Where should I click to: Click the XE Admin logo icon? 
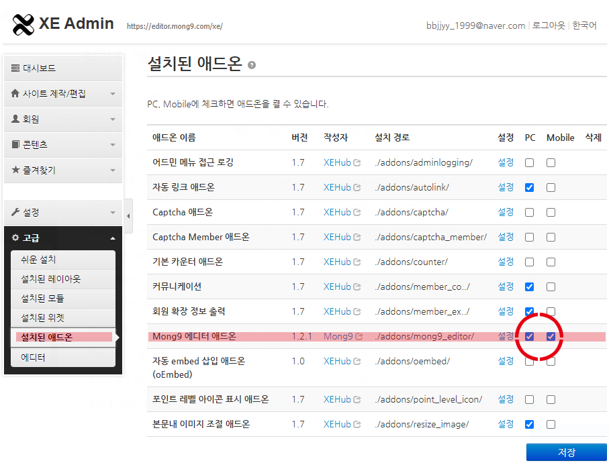[x=23, y=25]
